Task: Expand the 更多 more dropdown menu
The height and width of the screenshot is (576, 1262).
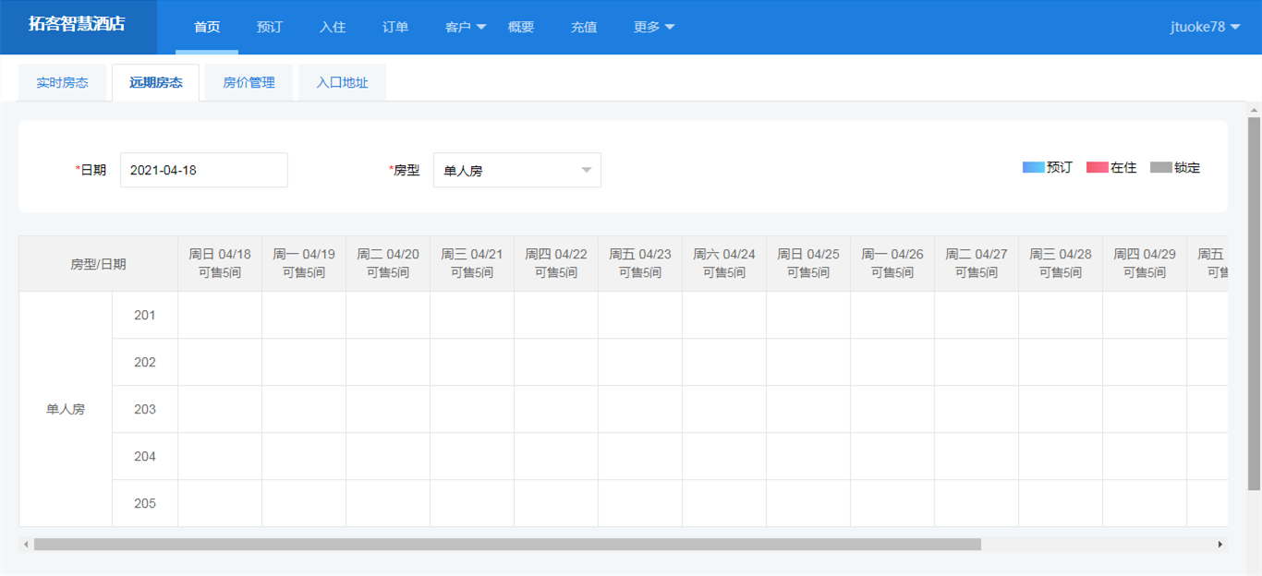Action: coord(654,27)
